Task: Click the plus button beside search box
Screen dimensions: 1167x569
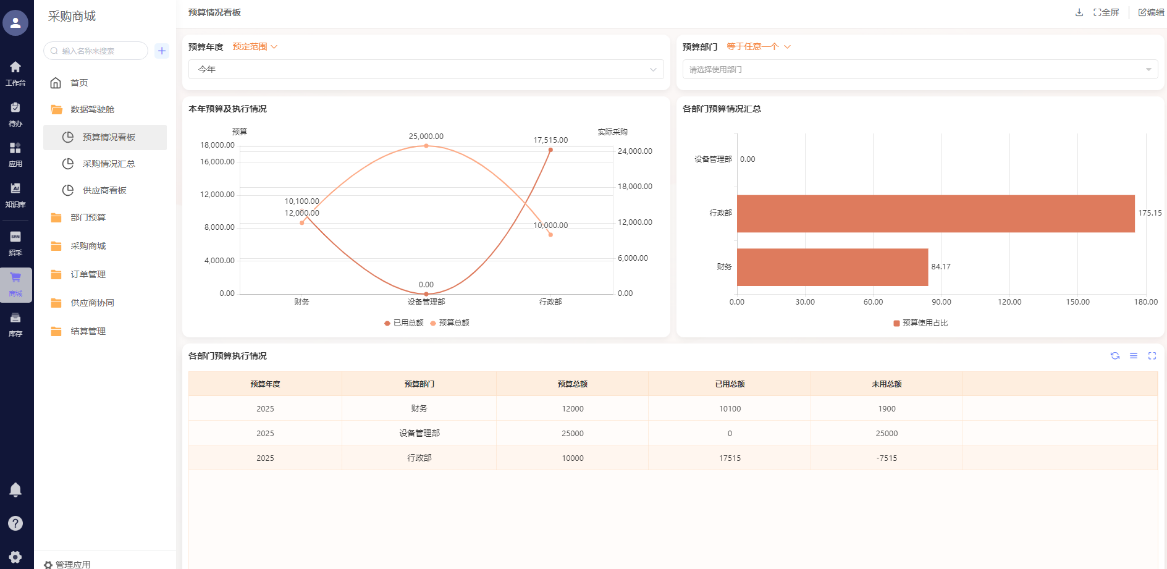Action: click(162, 51)
